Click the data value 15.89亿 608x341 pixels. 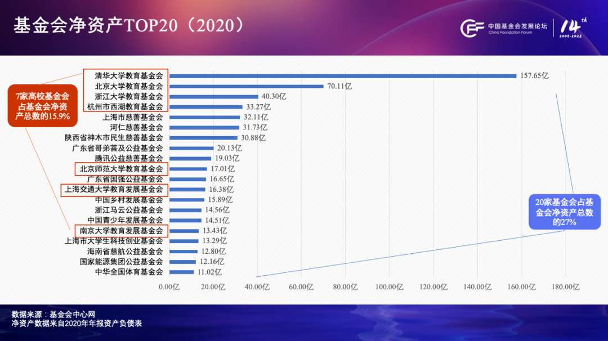(220, 200)
